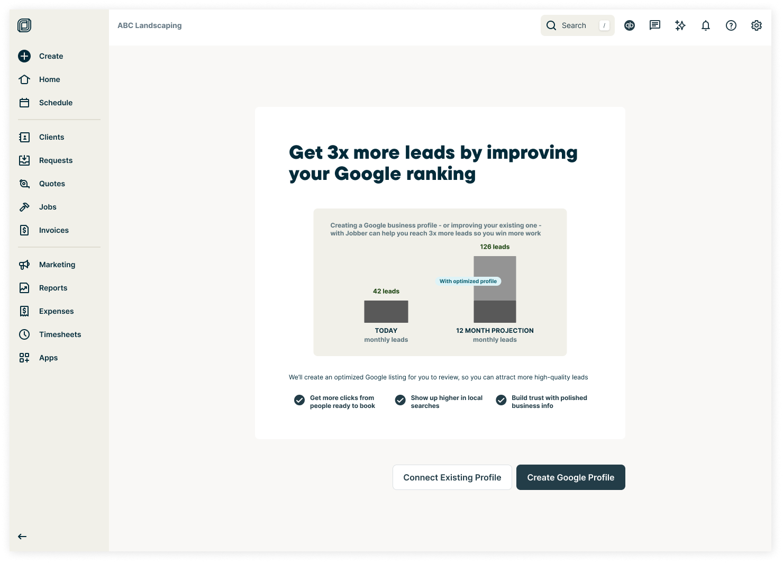Click Create Google Profile button
This screenshot has height=563, width=783.
570,477
